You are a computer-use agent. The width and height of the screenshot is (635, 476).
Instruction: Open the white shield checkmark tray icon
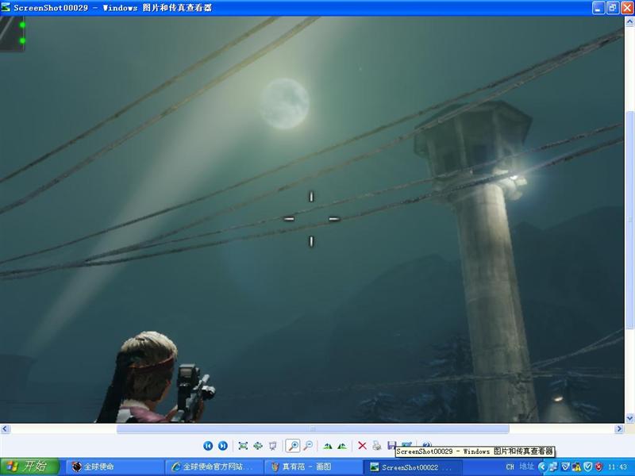click(588, 466)
